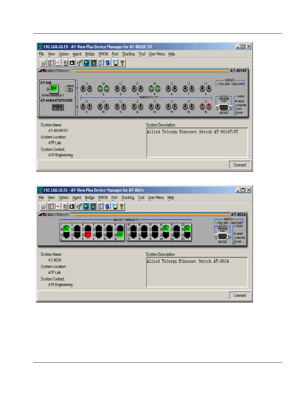This screenshot has width=307, height=397.
Task: Click the camera snapshot icon in AT-8024 toolbar
Action: coord(72,207)
